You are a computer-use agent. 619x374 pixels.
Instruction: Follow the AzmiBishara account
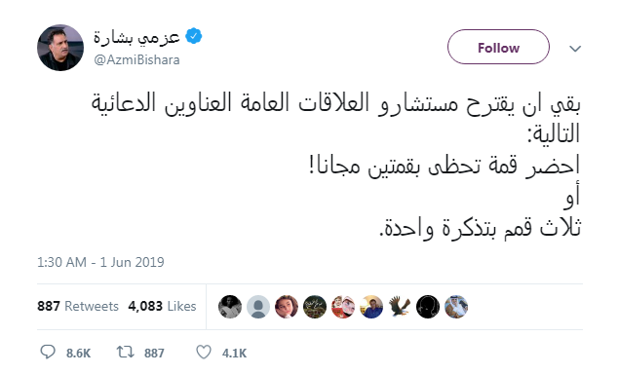[x=498, y=47]
